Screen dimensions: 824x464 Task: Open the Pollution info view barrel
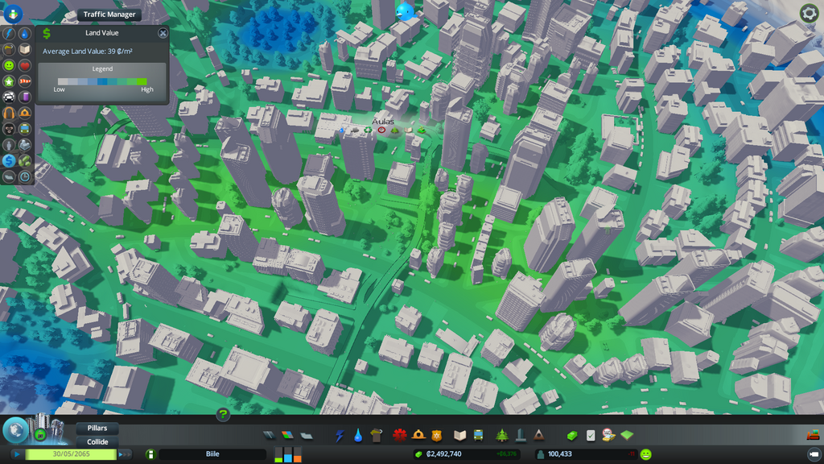[25, 97]
